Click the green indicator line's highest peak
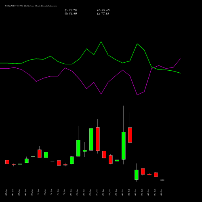 click(101, 42)
